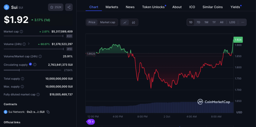Click the share icon button
Image resolution: width=256 pixels, height=127 pixels.
point(69,7)
